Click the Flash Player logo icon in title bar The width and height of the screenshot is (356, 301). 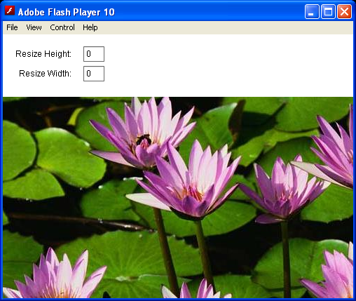click(x=10, y=11)
